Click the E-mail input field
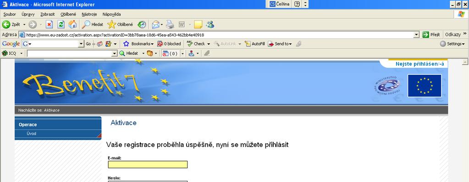The image size is (469, 182). pyautogui.click(x=148, y=165)
